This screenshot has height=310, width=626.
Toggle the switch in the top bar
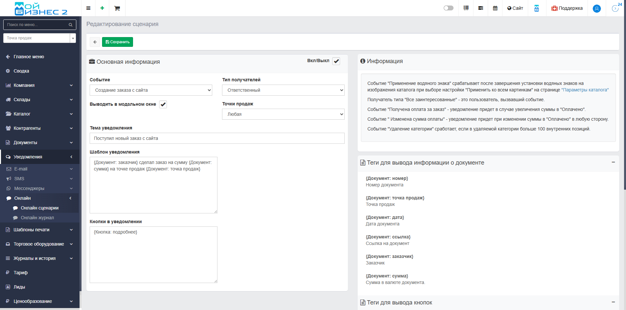tap(448, 8)
